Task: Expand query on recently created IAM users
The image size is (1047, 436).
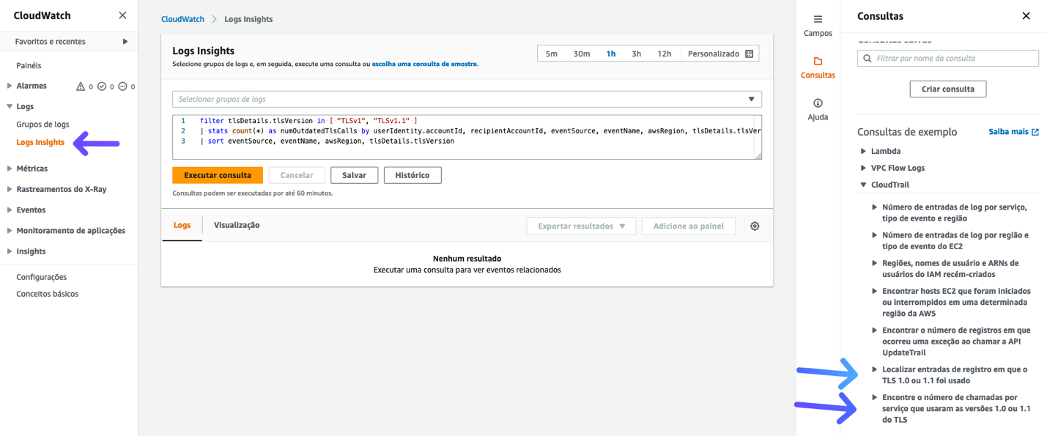Action: (875, 263)
